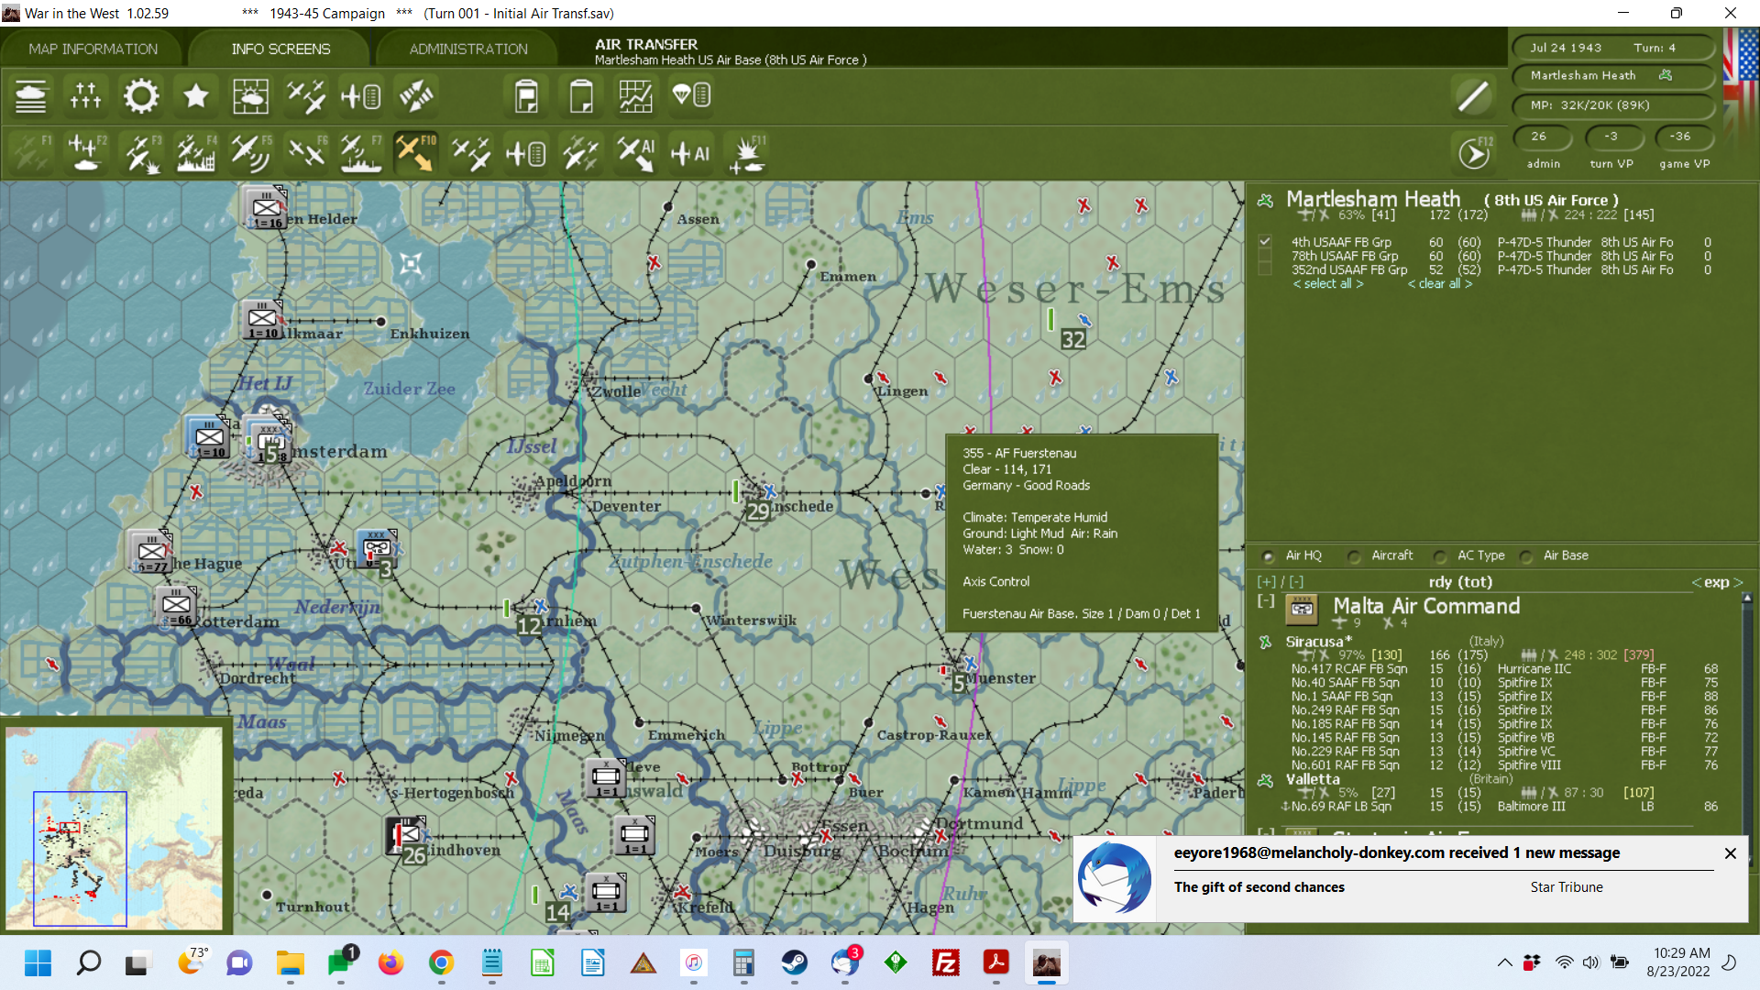Open the air execution planes icon in top row
1760x990 pixels.
pyautogui.click(x=305, y=95)
